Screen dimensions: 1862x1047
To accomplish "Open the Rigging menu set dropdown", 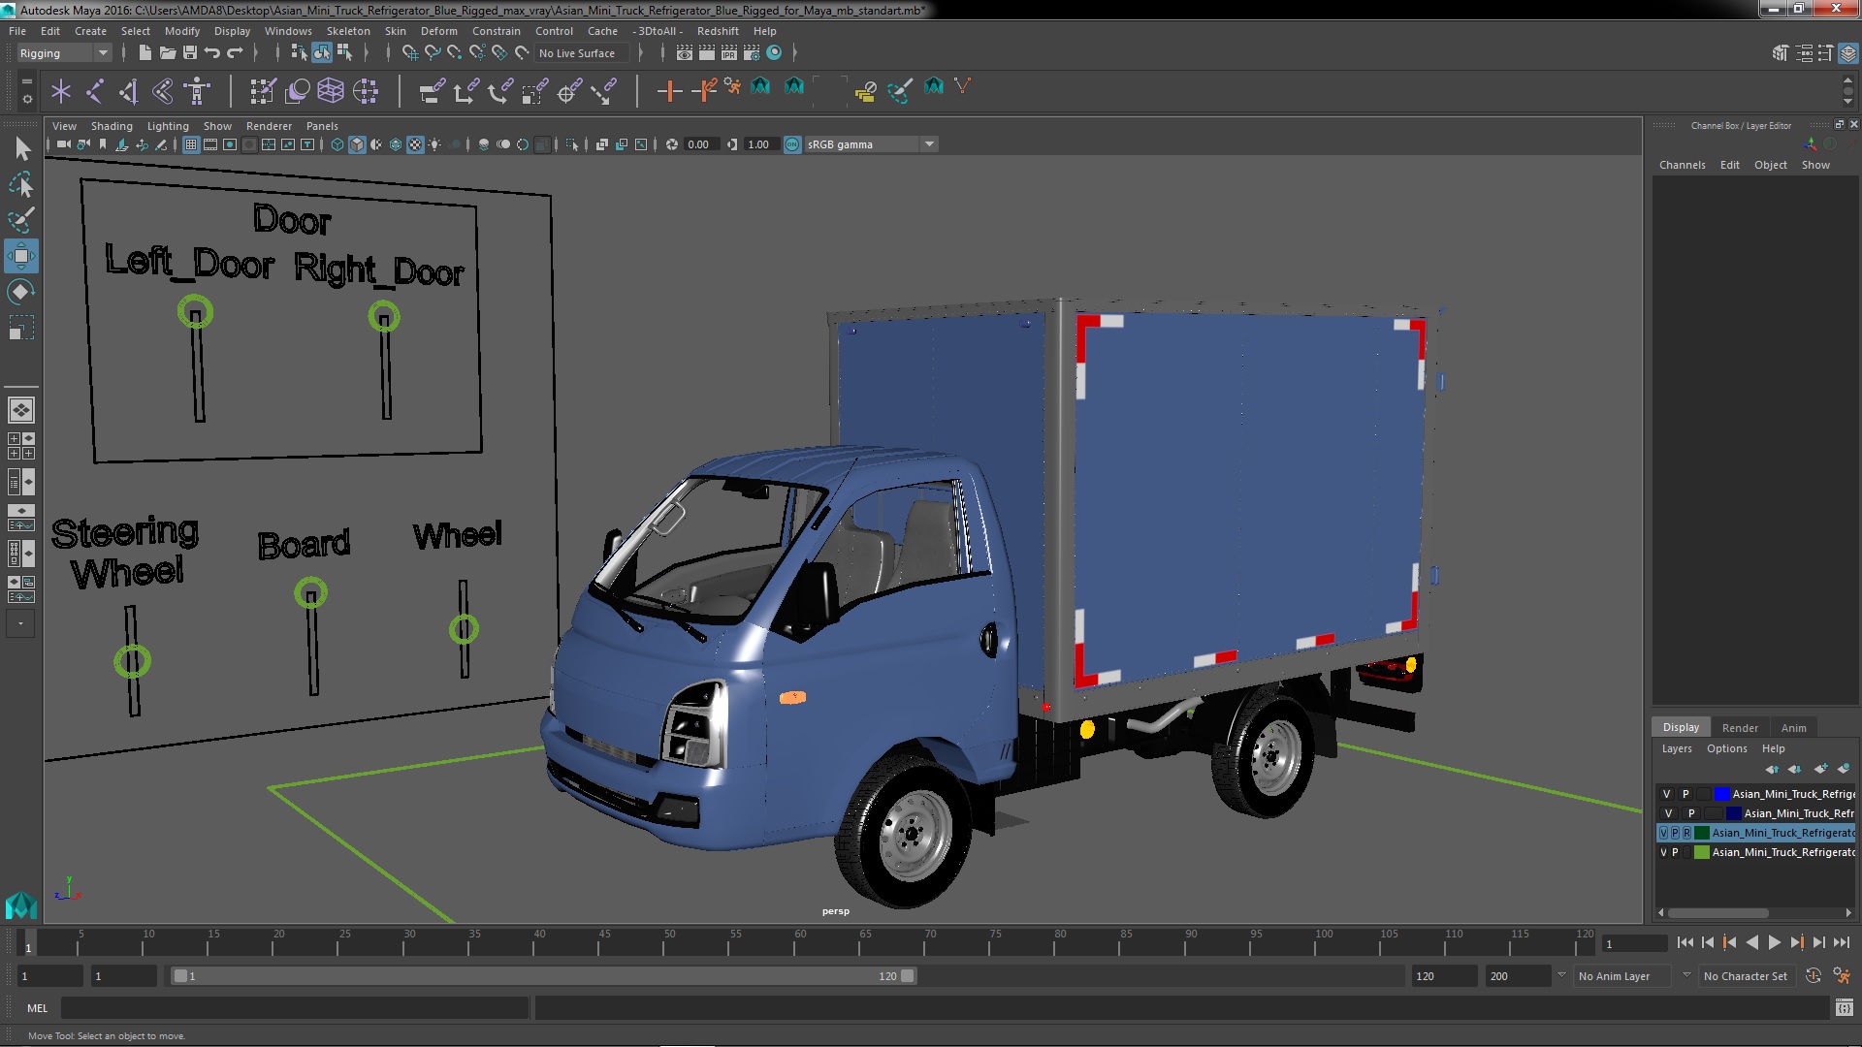I will [x=64, y=53].
